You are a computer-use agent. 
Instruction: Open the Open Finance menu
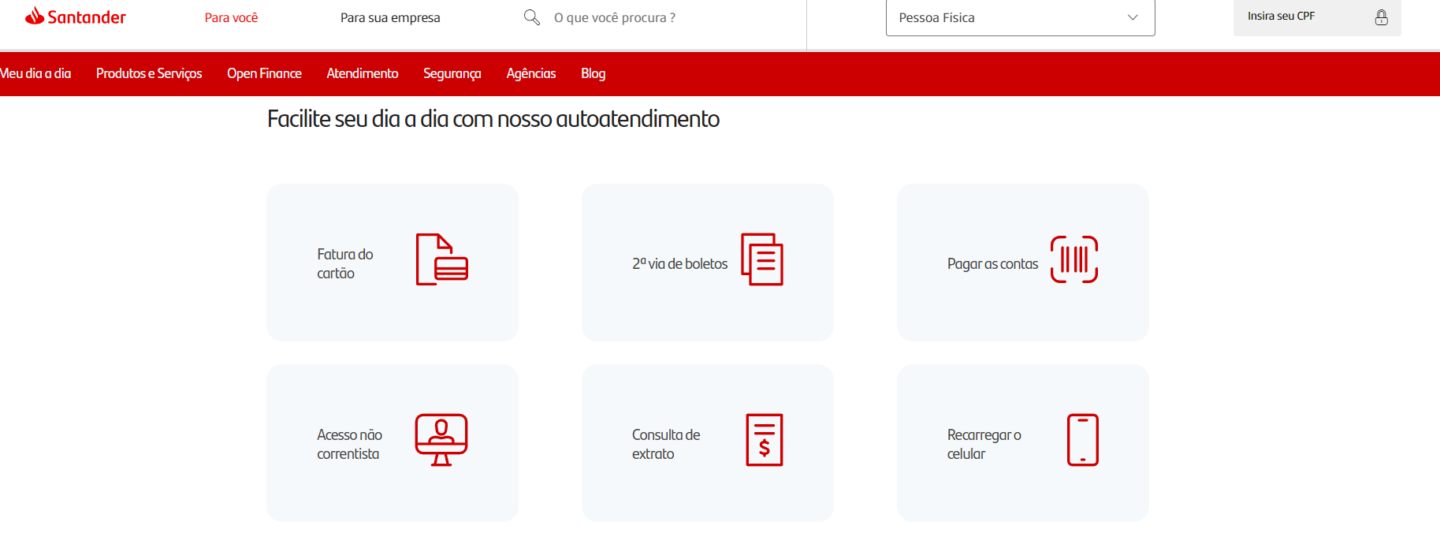264,73
